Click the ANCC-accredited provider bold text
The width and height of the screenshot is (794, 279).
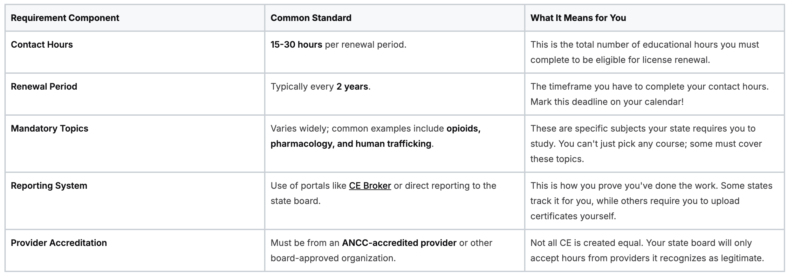coord(399,243)
